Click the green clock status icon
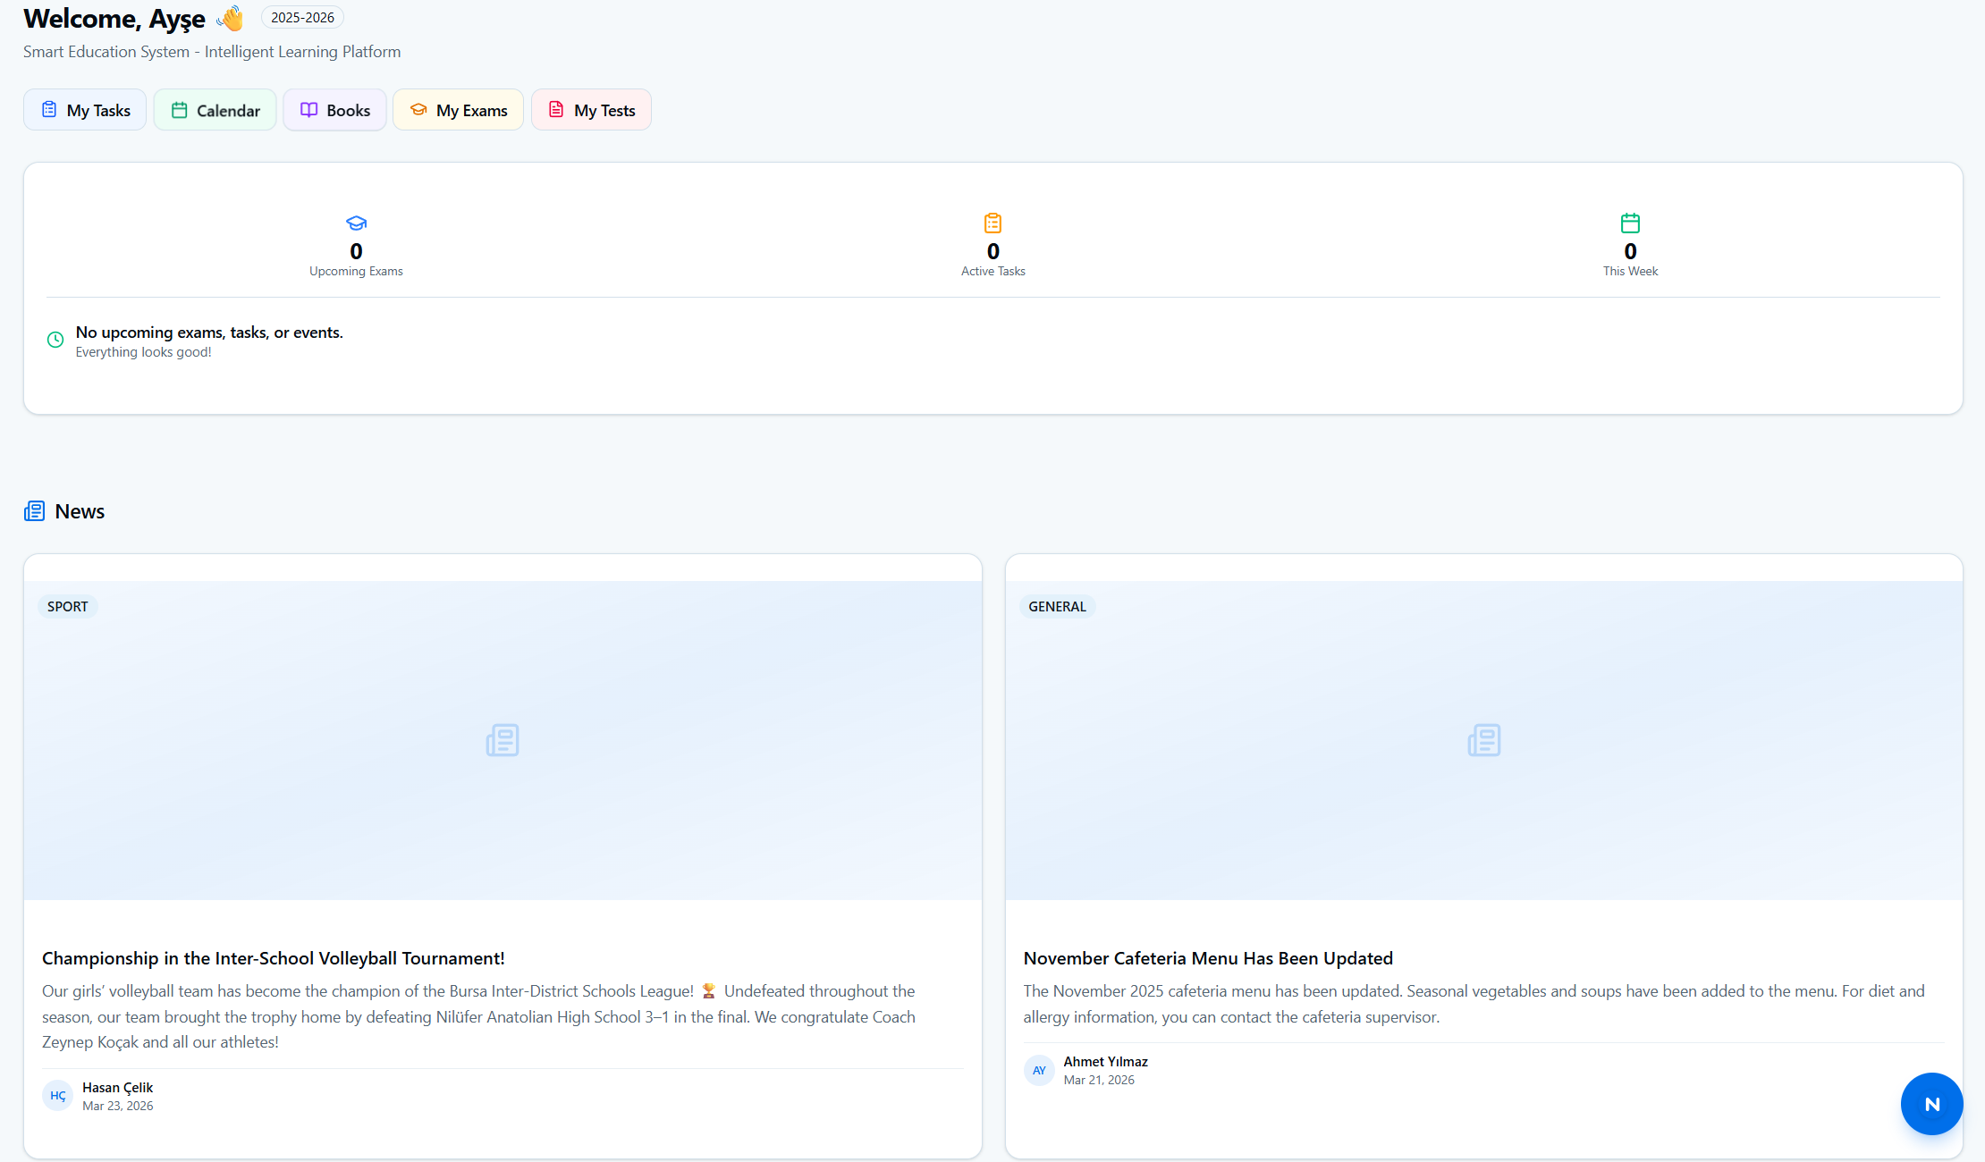This screenshot has height=1162, width=1985. [x=55, y=340]
